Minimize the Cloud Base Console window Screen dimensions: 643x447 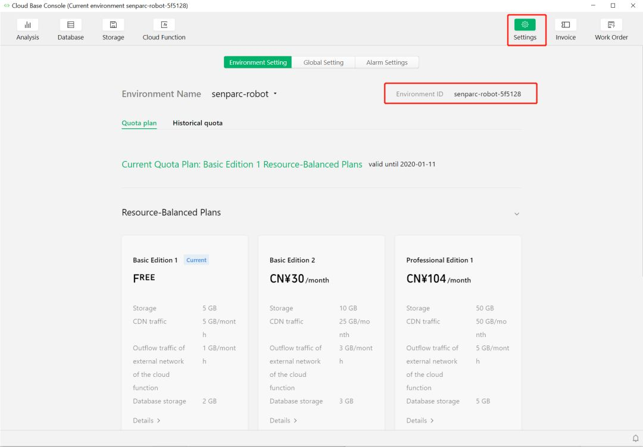tap(593, 5)
